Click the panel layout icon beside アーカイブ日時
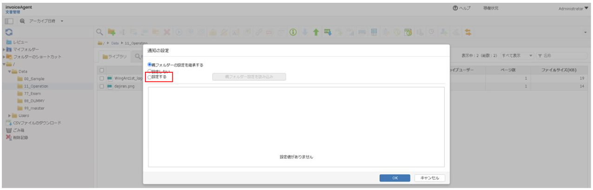Image resolution: width=593 pixels, height=190 pixels. [8, 21]
